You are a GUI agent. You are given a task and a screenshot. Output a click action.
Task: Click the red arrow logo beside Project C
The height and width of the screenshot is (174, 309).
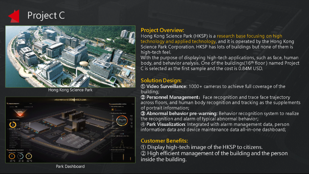click(14, 16)
